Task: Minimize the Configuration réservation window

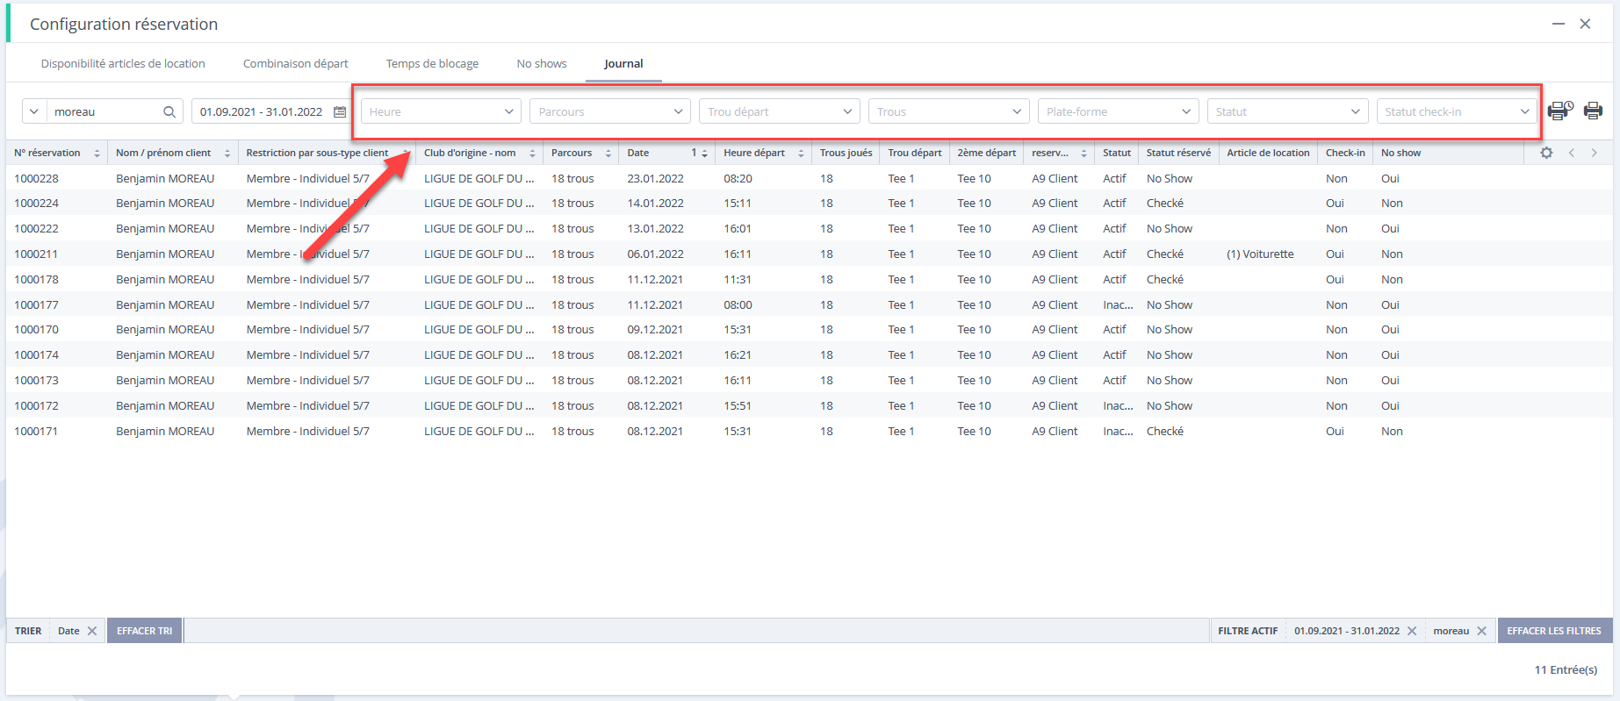Action: tap(1559, 24)
